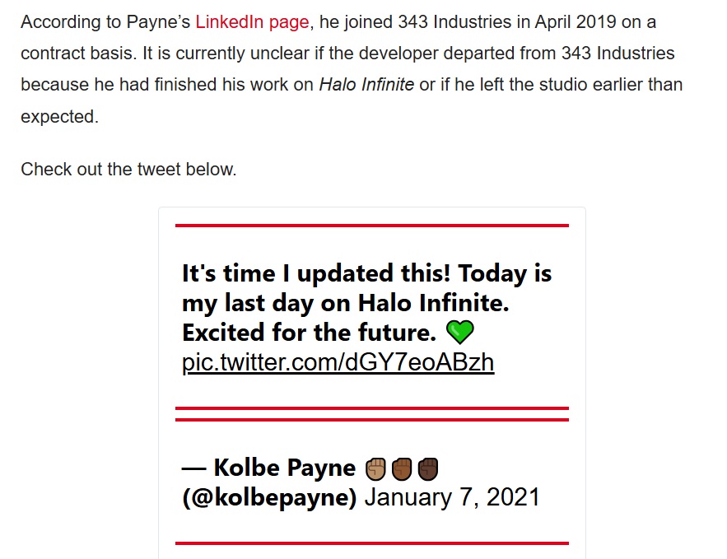Click the light-skin raised fist emoji
Viewport: 727px width, 559px height.
click(x=375, y=468)
